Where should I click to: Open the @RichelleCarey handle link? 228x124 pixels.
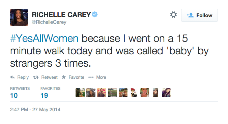tap(49, 22)
